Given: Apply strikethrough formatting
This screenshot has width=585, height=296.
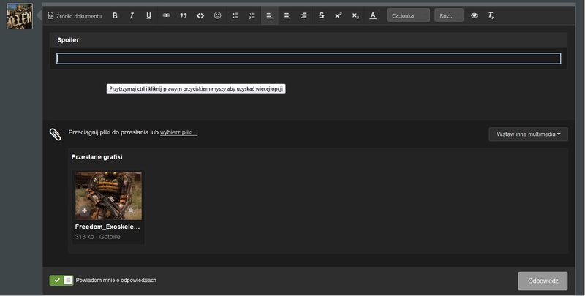Looking at the screenshot, I should (321, 15).
